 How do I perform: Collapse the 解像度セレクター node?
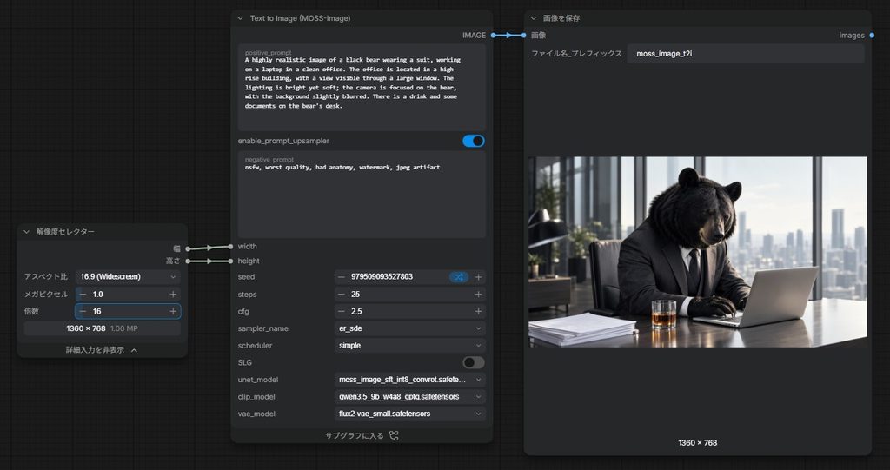coord(27,232)
